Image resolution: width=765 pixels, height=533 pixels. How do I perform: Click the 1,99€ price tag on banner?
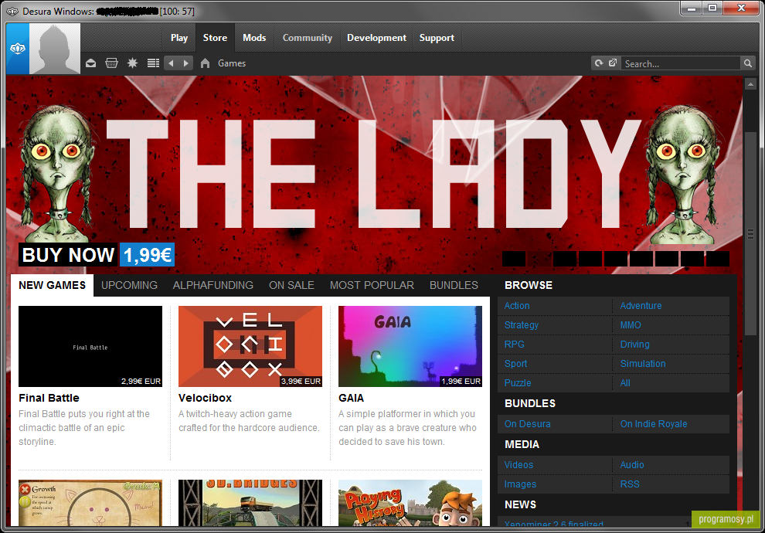(x=147, y=255)
